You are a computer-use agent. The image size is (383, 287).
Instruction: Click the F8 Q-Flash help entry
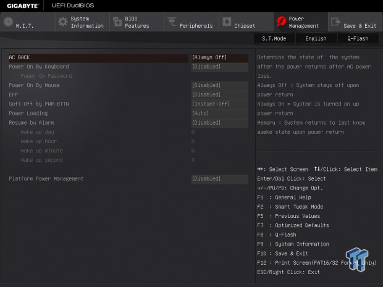tap(277, 235)
